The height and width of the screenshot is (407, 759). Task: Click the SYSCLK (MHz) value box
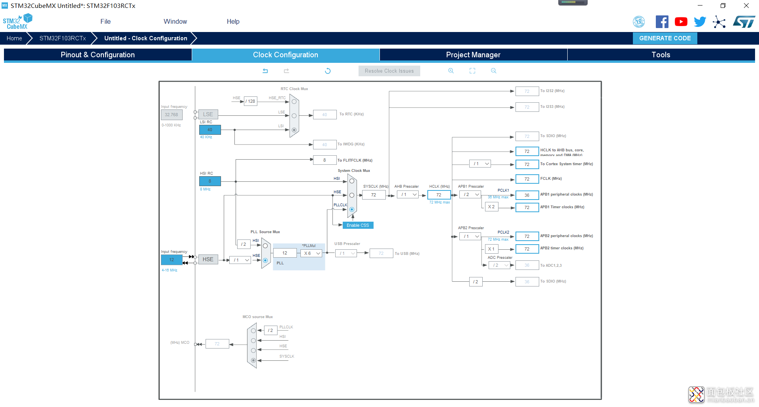(x=374, y=195)
